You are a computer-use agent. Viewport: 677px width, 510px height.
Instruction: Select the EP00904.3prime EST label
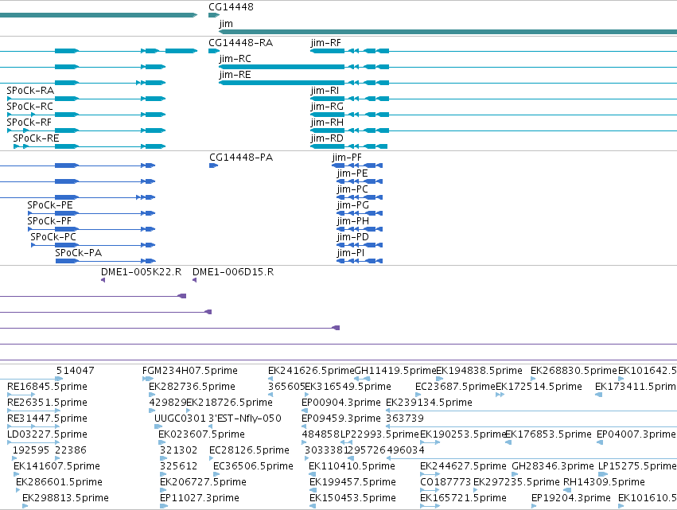341,403
